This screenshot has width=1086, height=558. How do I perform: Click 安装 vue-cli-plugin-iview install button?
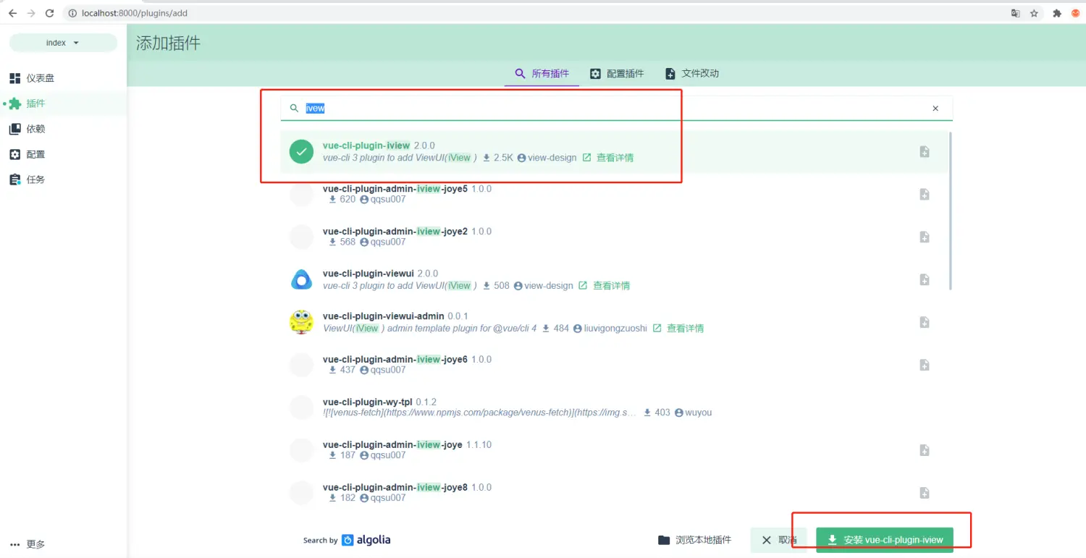click(x=885, y=540)
